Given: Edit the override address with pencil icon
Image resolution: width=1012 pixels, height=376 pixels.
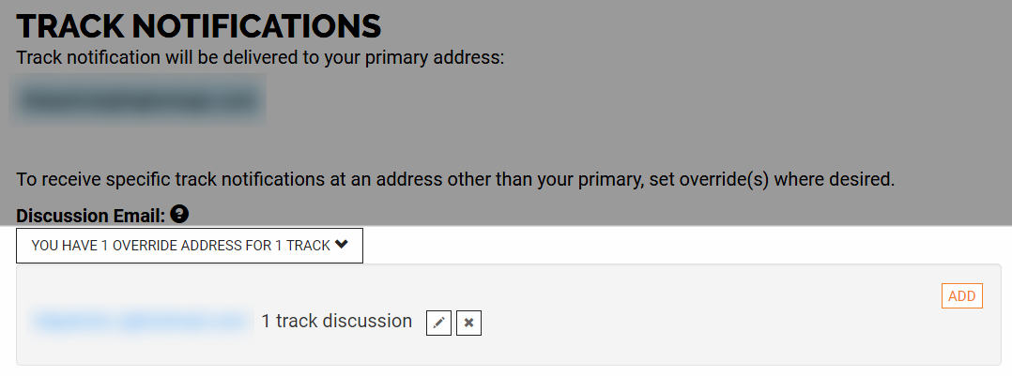Looking at the screenshot, I should (x=439, y=323).
